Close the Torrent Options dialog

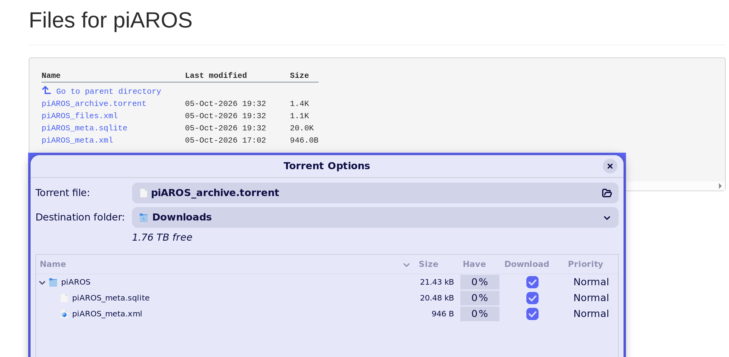[610, 166]
